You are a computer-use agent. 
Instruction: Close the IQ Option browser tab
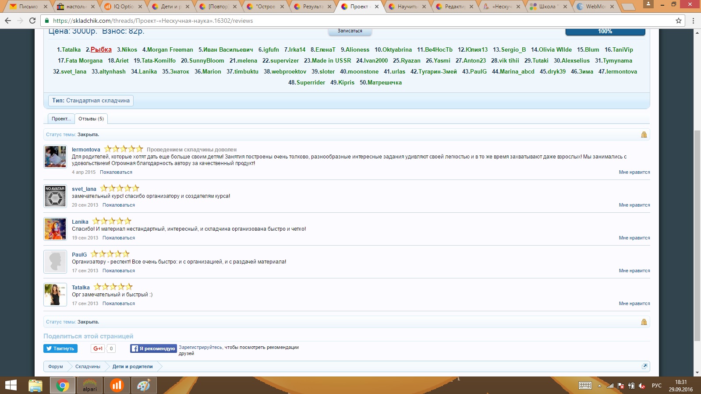pos(140,7)
